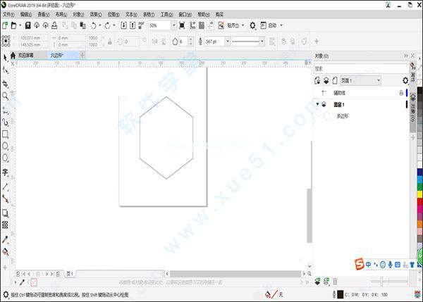Screen dimensions: 423x302
Task: Switch to the 欢迎屏幕 tab
Action: click(x=26, y=54)
